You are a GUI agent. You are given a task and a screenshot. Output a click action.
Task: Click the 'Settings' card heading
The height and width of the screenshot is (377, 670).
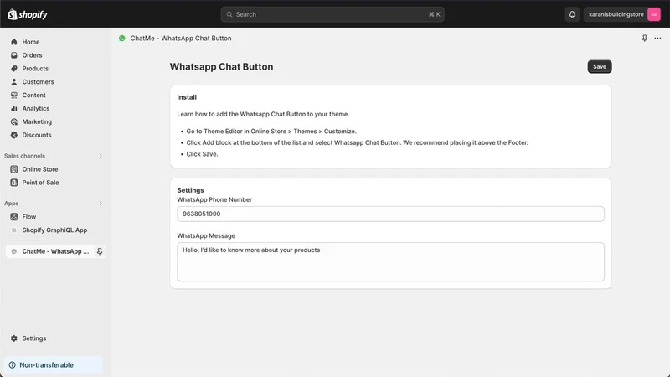click(190, 190)
